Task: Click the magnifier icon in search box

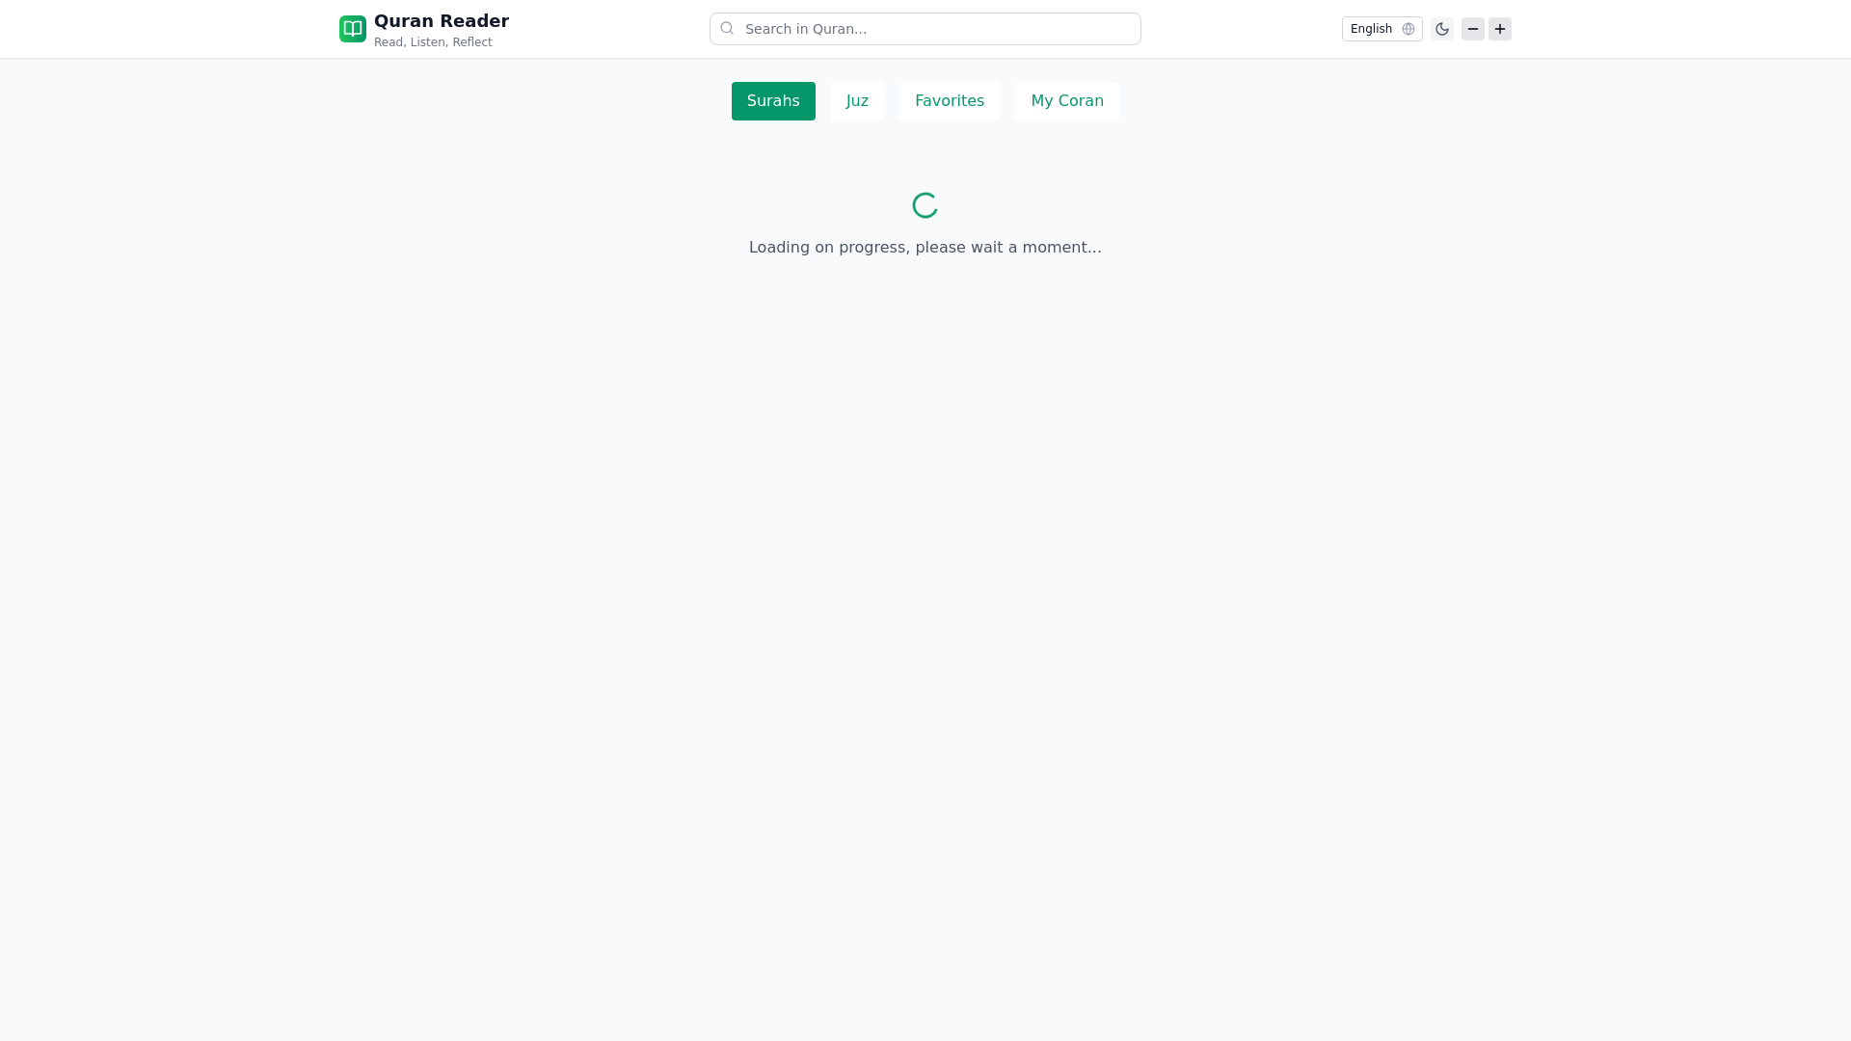Action: (x=727, y=29)
